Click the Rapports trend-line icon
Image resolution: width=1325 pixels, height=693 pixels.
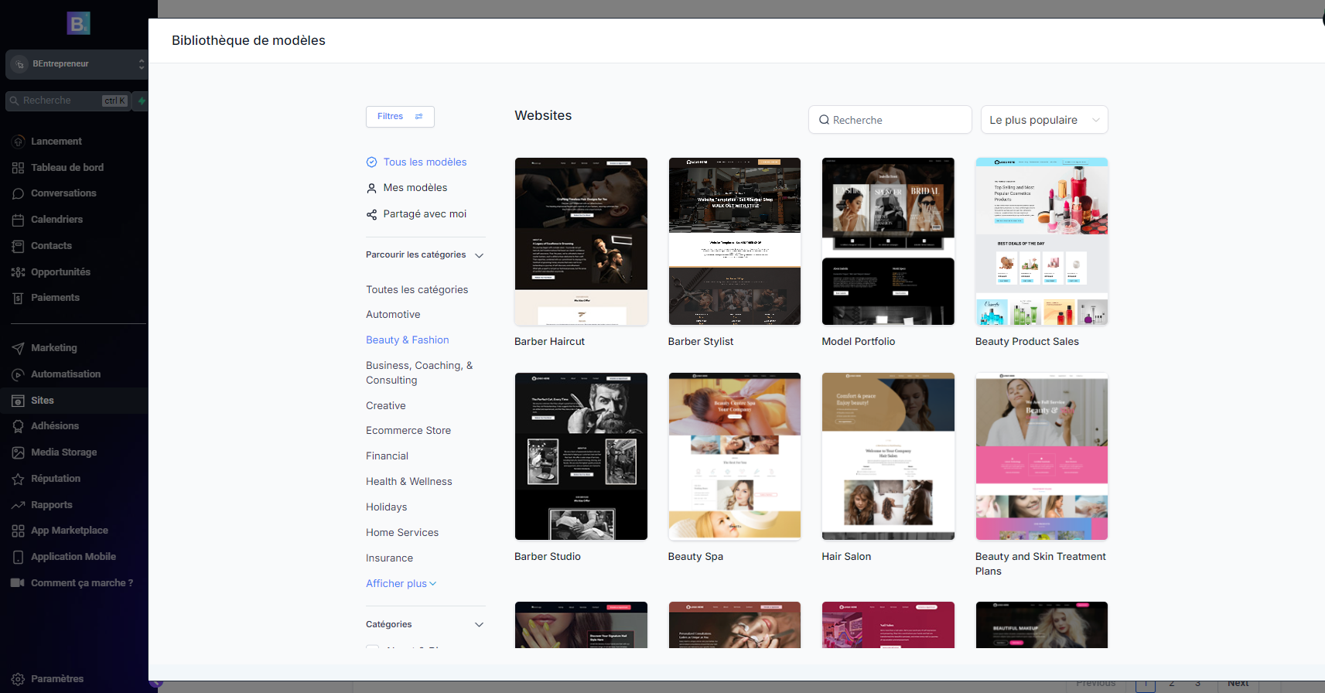tap(18, 505)
